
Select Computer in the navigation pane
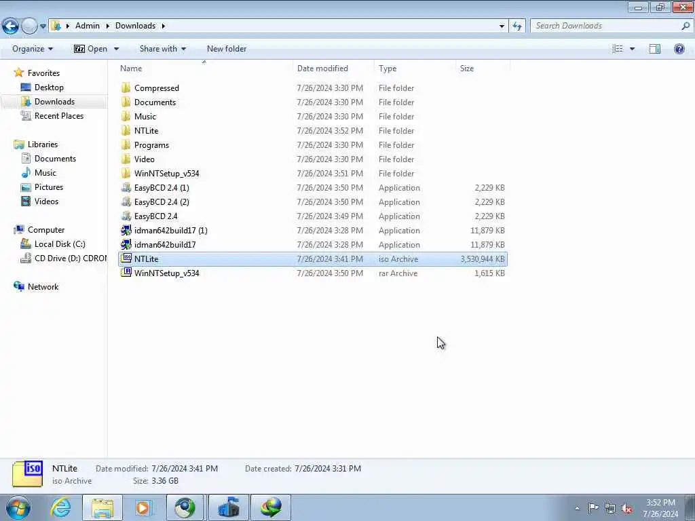pos(46,230)
